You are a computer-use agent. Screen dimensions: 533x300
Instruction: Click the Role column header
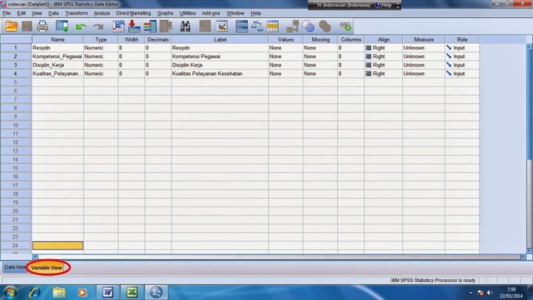(x=462, y=39)
